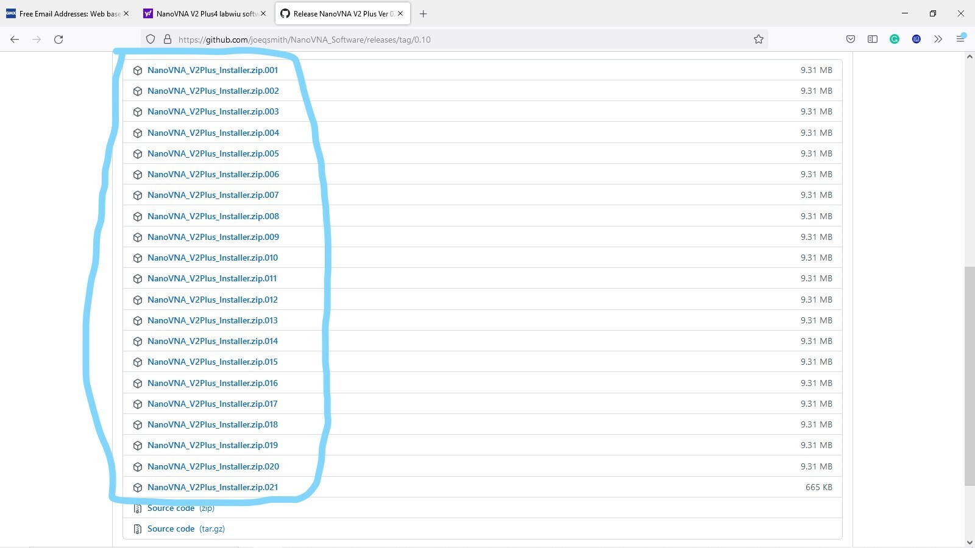This screenshot has height=548, width=975.
Task: Open the Pocket save icon
Action: click(x=851, y=40)
